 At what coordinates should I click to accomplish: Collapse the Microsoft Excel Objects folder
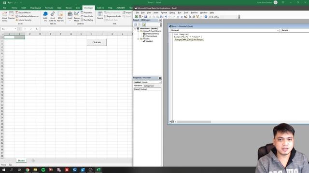click(x=138, y=31)
